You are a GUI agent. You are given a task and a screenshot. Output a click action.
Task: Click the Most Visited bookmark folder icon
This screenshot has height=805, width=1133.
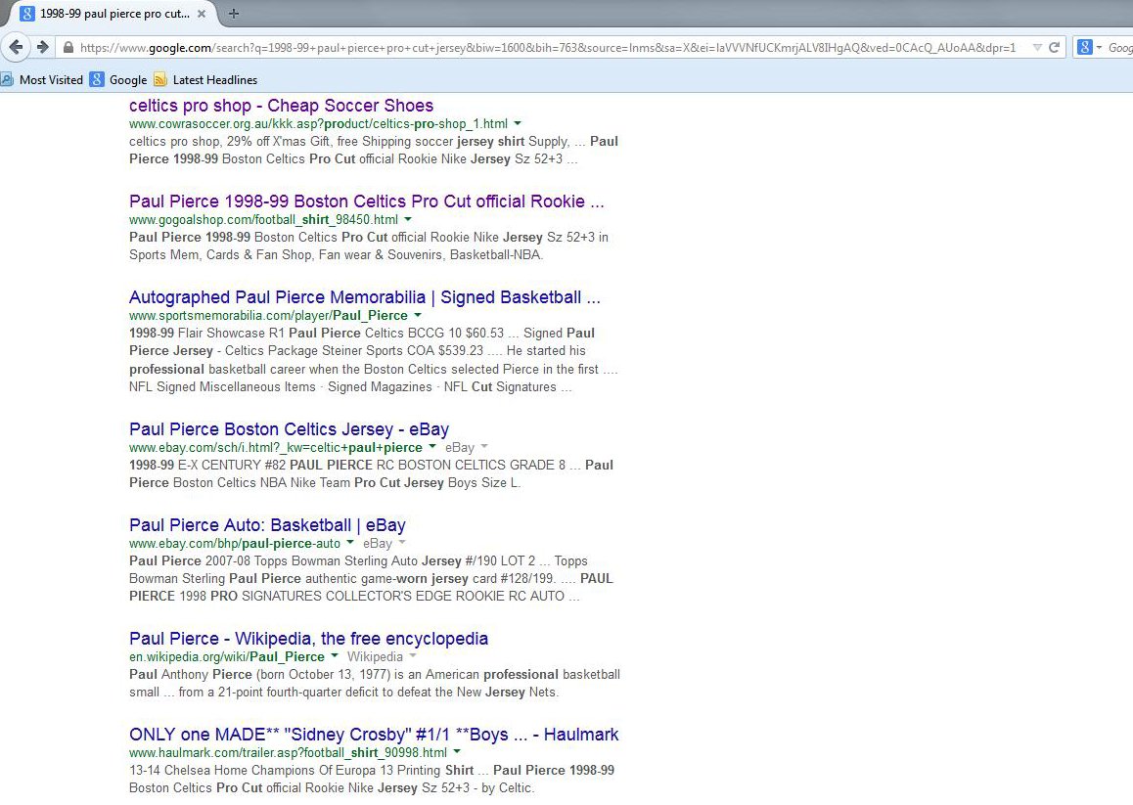pyautogui.click(x=7, y=79)
